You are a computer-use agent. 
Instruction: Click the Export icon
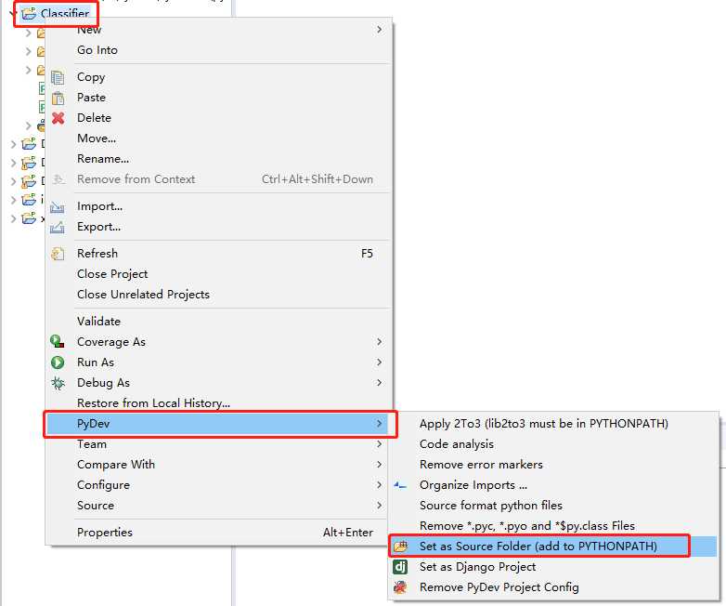coord(58,227)
